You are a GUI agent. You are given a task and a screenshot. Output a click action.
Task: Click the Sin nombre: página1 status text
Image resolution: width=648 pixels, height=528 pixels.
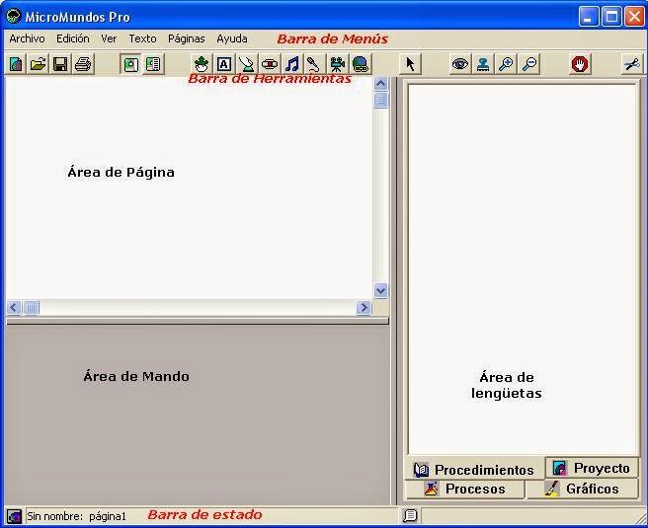pyautogui.click(x=76, y=516)
